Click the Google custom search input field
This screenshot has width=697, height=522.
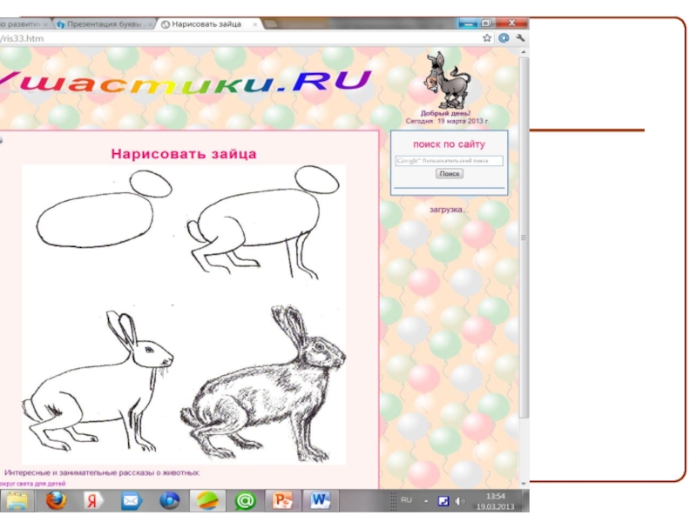[x=449, y=161]
